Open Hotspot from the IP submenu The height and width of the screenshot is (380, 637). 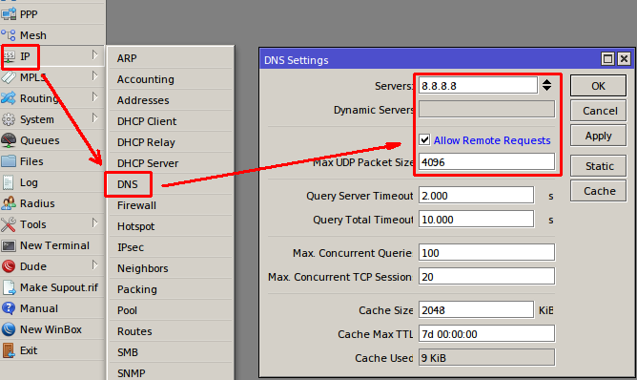[171, 226]
